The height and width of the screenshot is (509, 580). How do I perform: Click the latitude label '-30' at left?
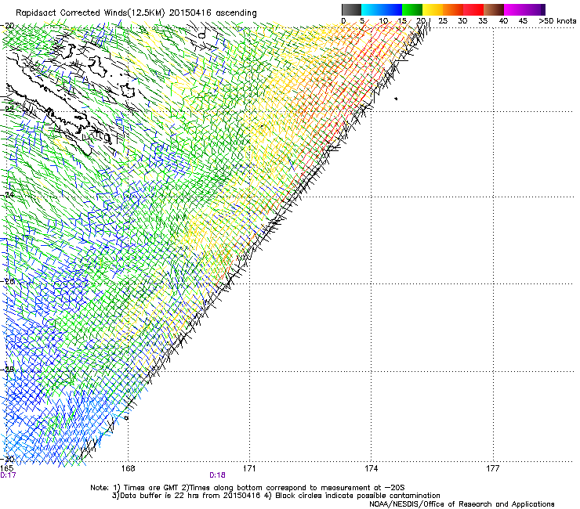tap(7, 459)
